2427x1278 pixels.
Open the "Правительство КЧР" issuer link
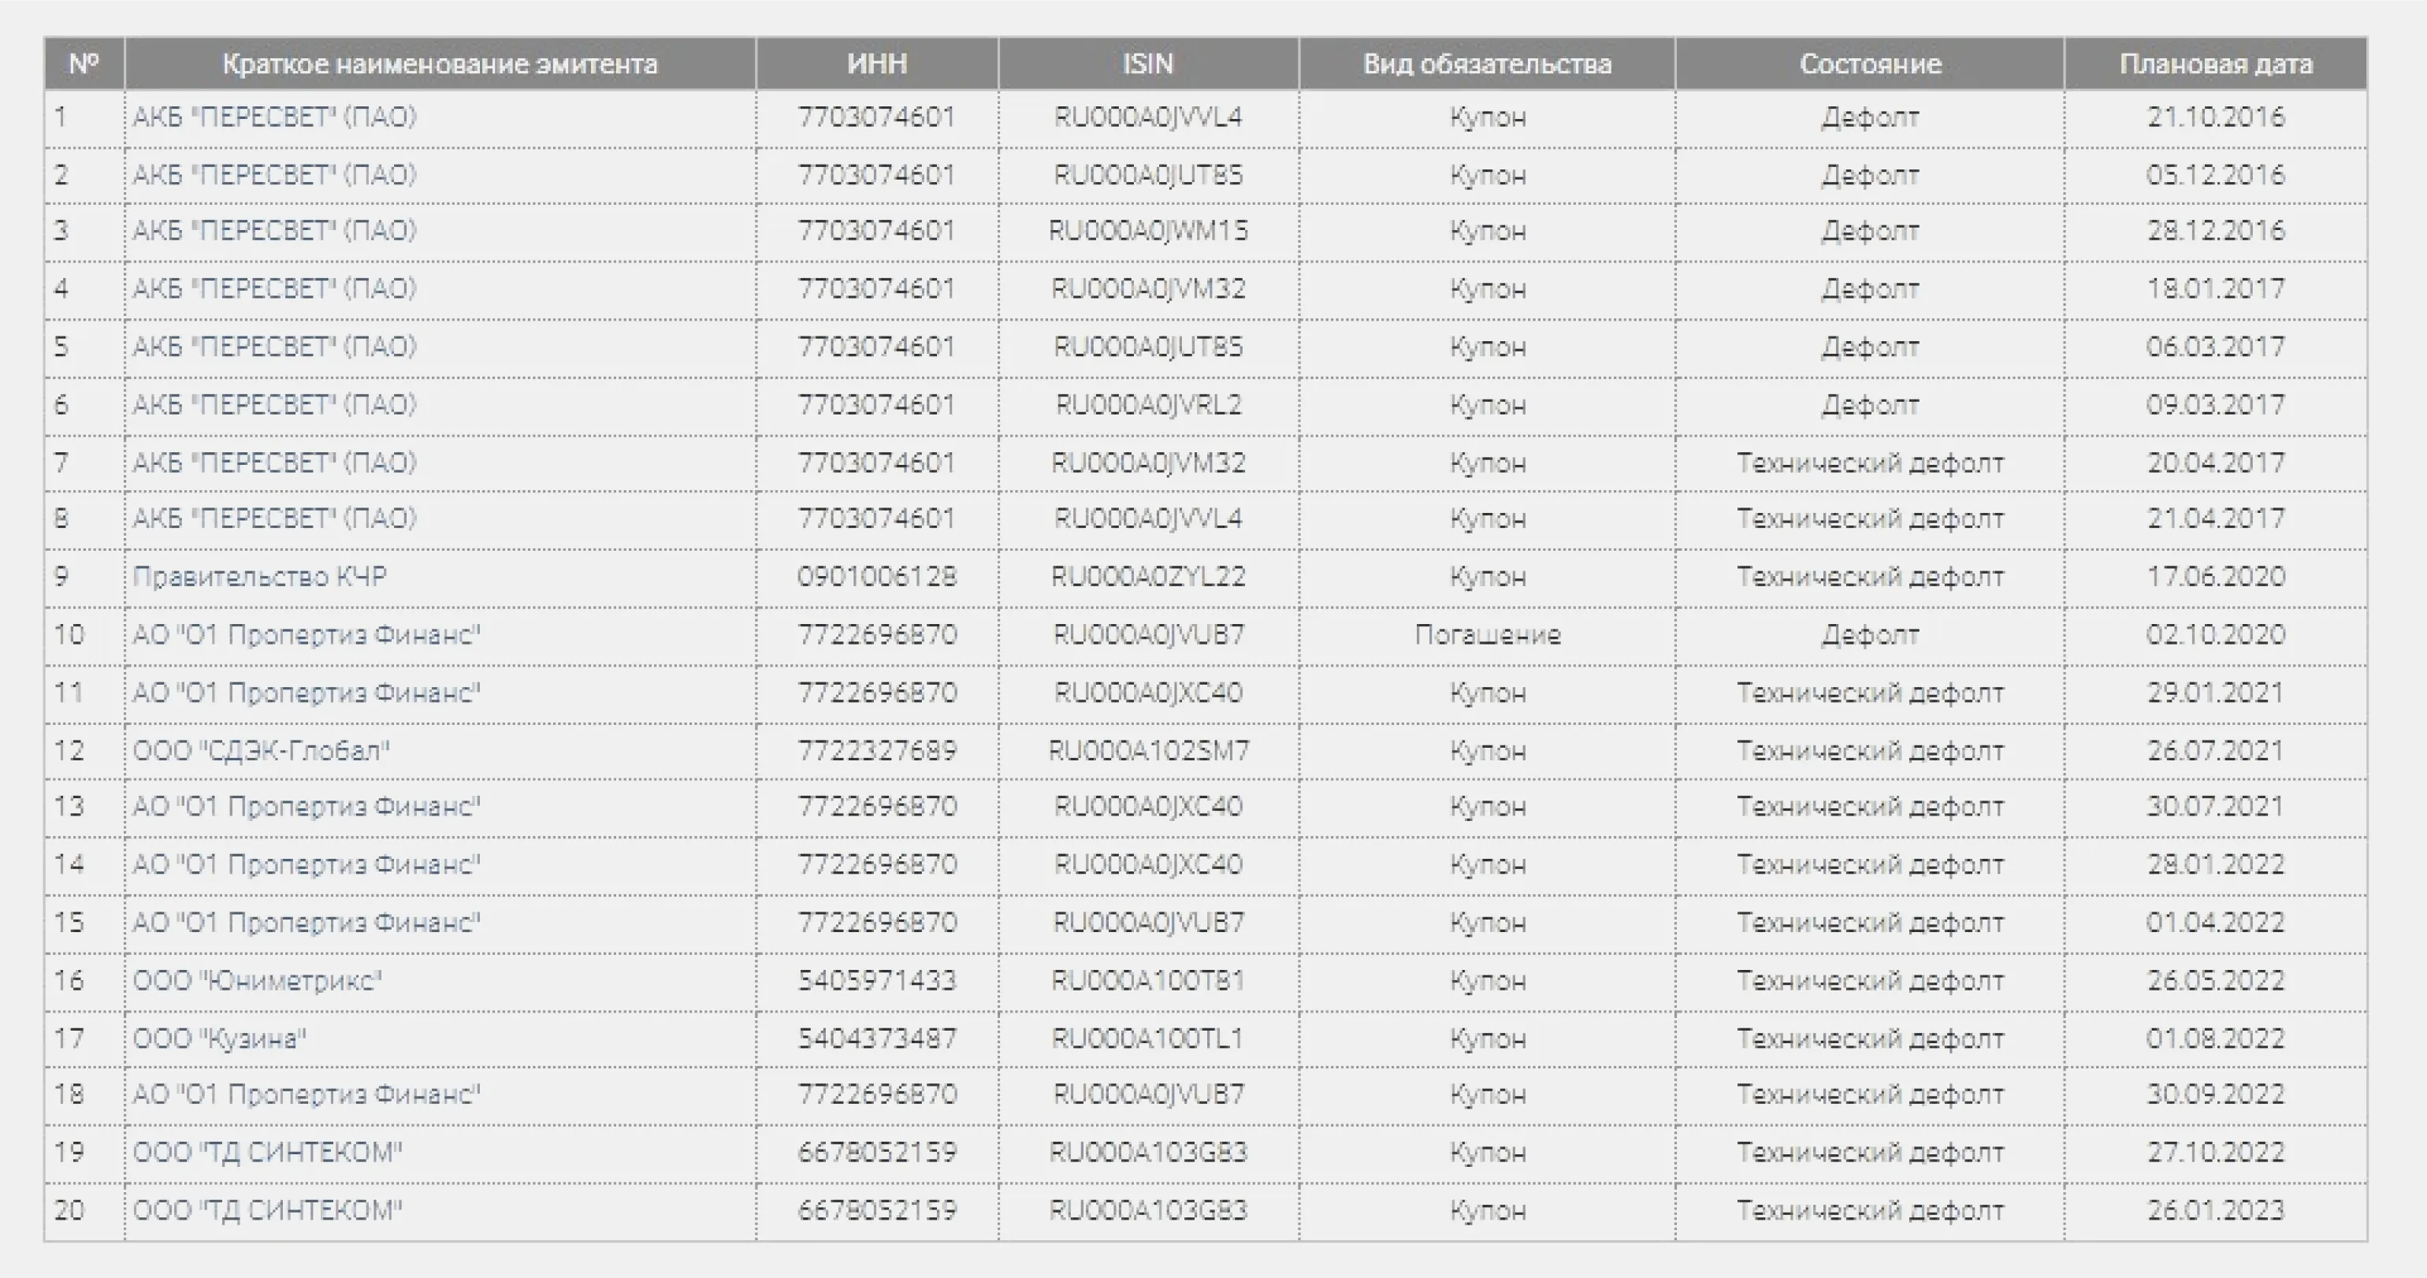coord(259,577)
